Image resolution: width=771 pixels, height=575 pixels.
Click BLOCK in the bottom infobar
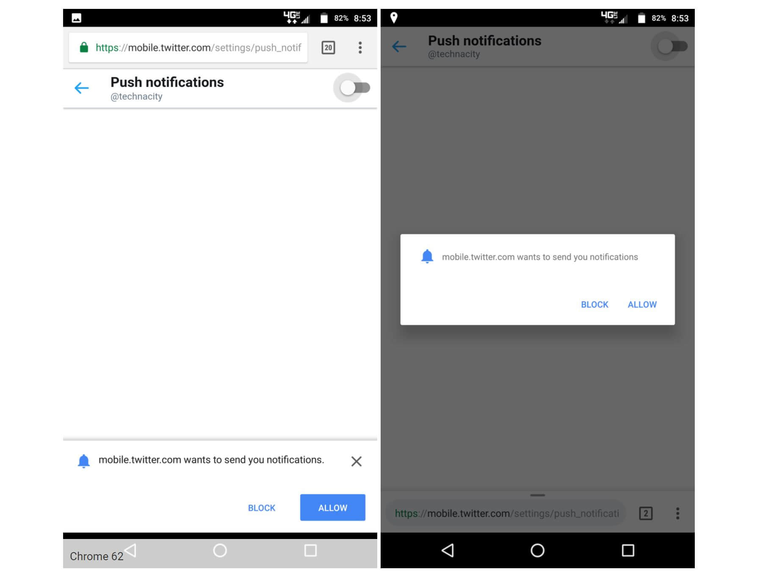click(x=261, y=508)
